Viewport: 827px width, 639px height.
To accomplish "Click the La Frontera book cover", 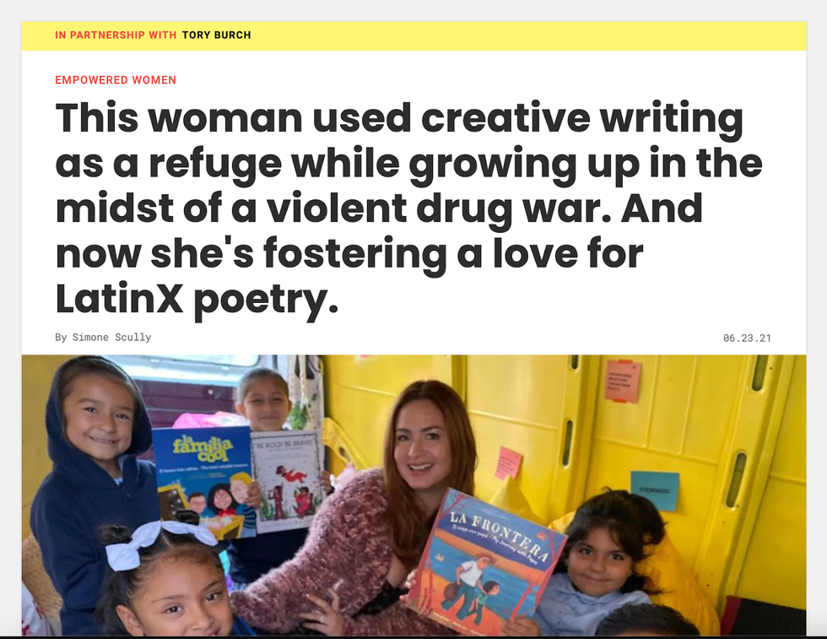I will tap(486, 562).
